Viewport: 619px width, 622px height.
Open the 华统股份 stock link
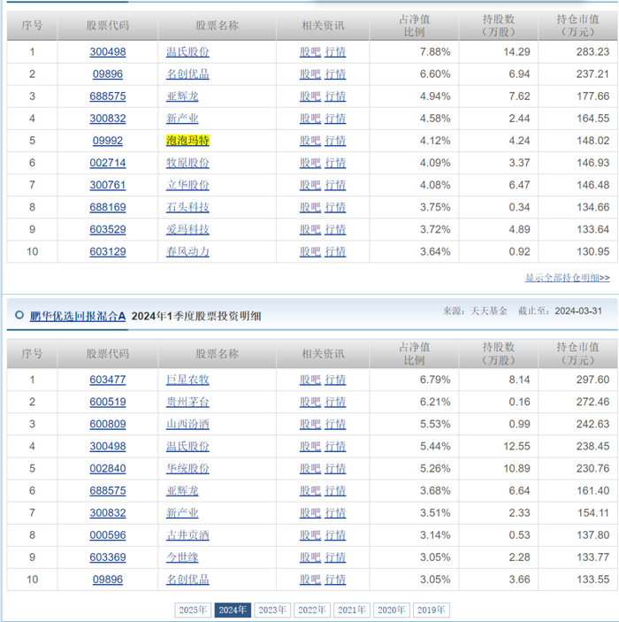[187, 468]
